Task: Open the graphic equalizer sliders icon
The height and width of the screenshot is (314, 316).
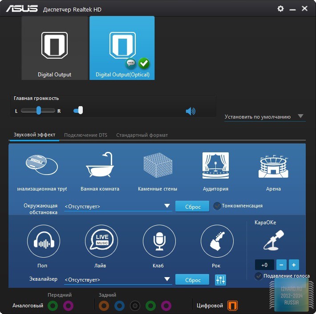Action: pyautogui.click(x=220, y=280)
